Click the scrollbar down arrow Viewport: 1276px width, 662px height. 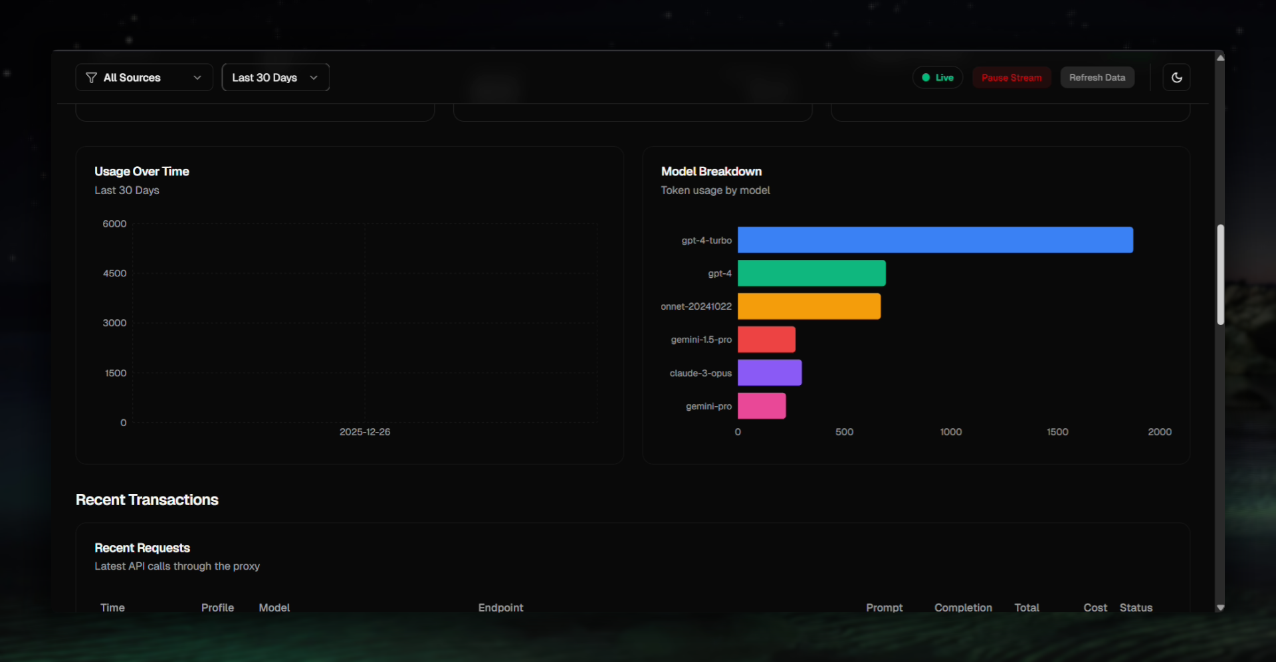(1220, 607)
